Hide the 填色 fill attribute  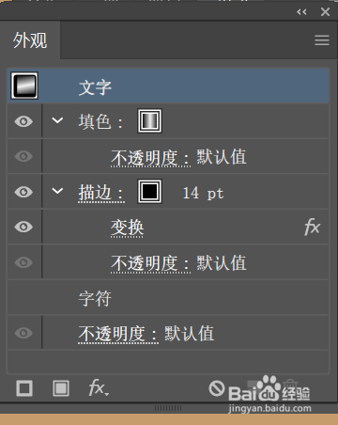click(x=23, y=121)
